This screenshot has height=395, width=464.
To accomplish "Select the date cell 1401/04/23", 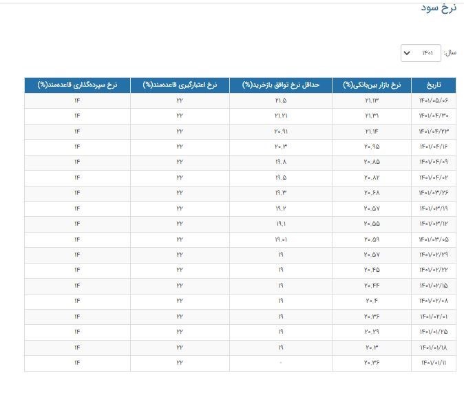I will click(434, 131).
